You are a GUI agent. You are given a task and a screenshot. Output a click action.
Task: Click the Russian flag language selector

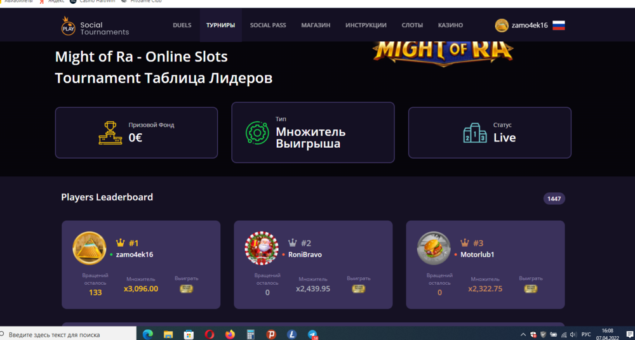click(559, 25)
